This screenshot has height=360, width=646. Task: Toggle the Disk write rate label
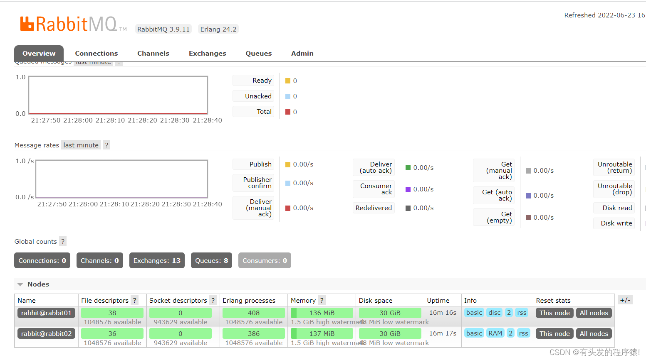coord(614,223)
